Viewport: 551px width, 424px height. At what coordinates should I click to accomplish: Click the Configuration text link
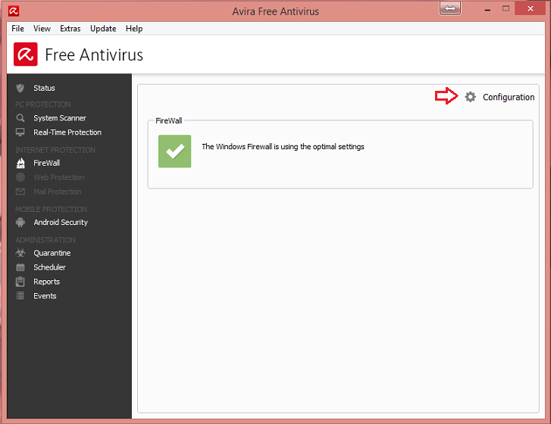point(509,97)
